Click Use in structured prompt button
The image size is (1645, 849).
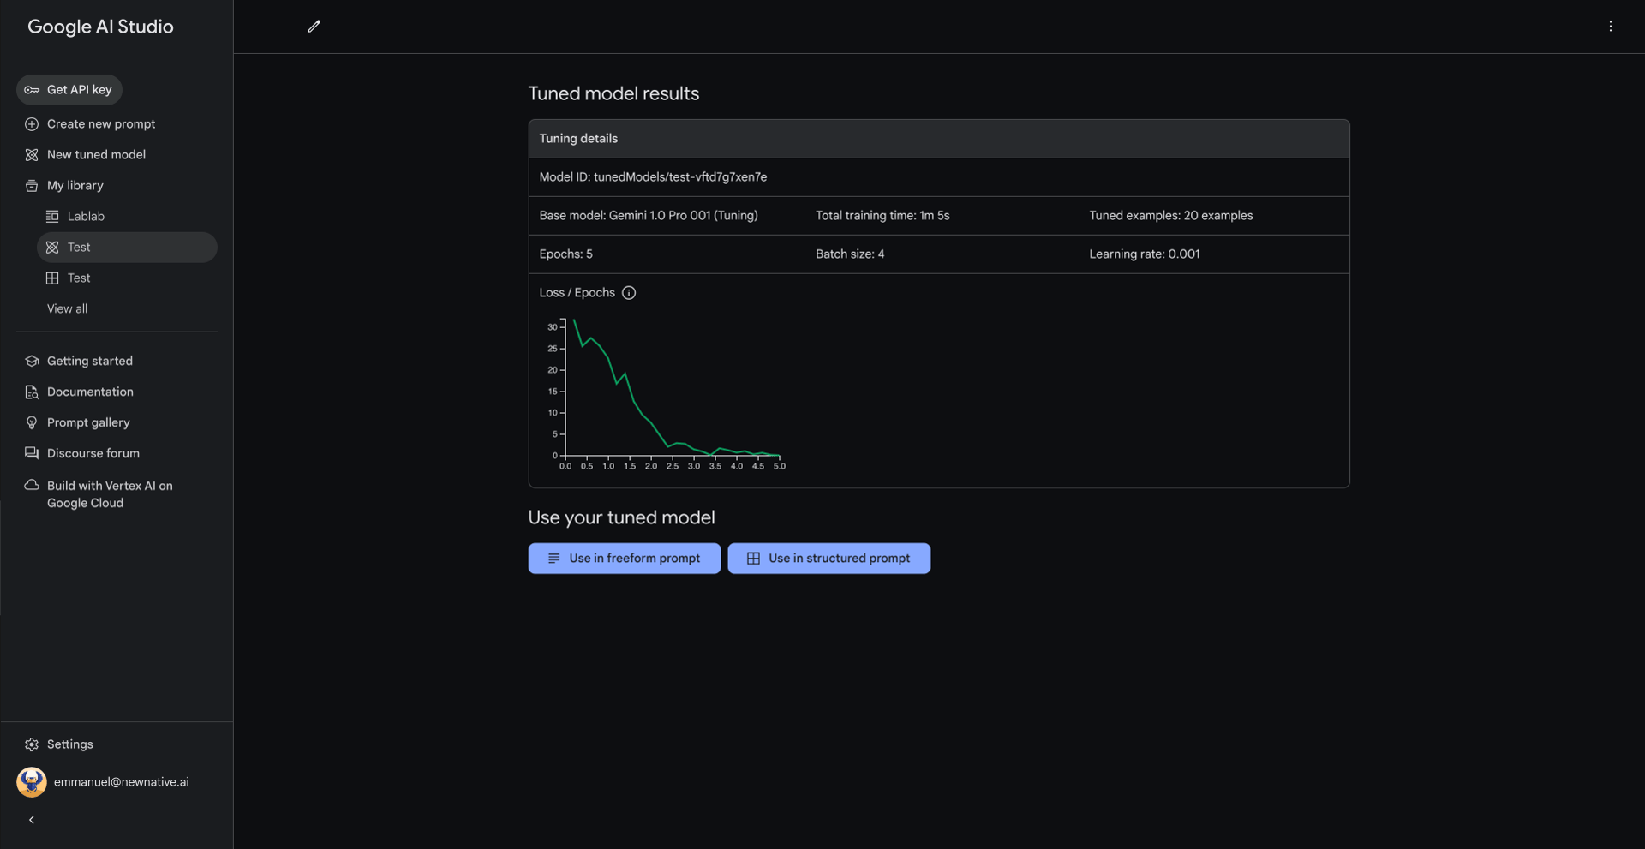click(828, 559)
